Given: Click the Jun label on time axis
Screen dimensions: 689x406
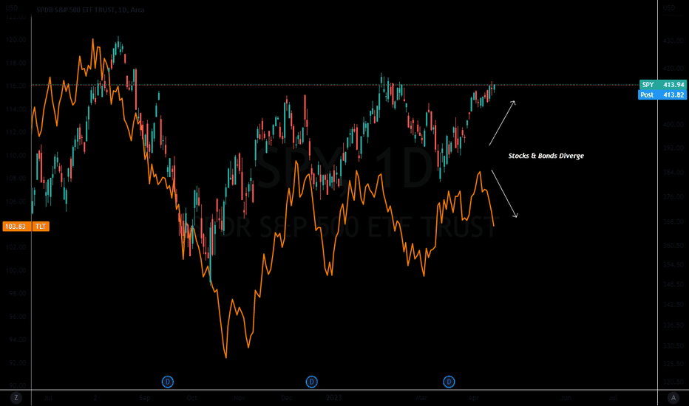Looking at the screenshot, I should coord(566,398).
